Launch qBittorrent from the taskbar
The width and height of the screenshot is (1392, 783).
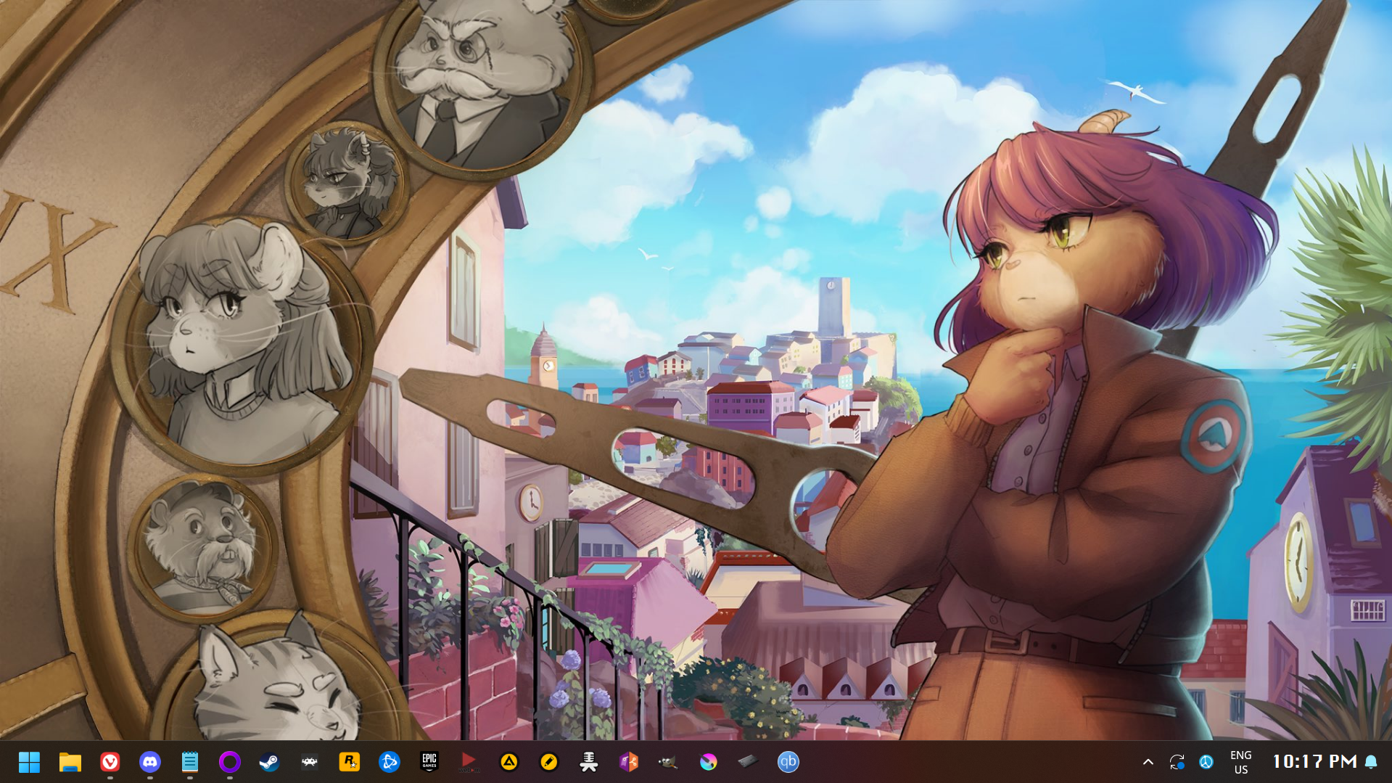(788, 762)
